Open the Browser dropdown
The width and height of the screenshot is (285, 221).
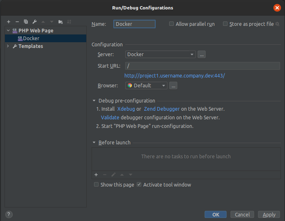(146, 85)
